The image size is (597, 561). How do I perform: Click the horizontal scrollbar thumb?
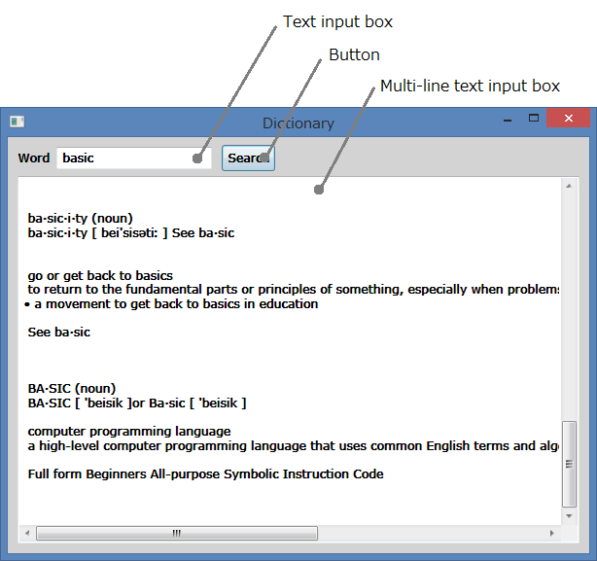(x=177, y=533)
